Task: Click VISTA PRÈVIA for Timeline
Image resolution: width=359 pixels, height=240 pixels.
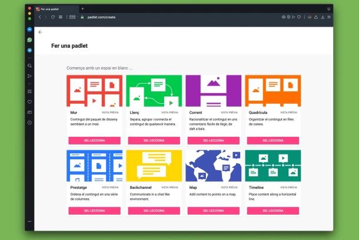Action: click(x=289, y=188)
